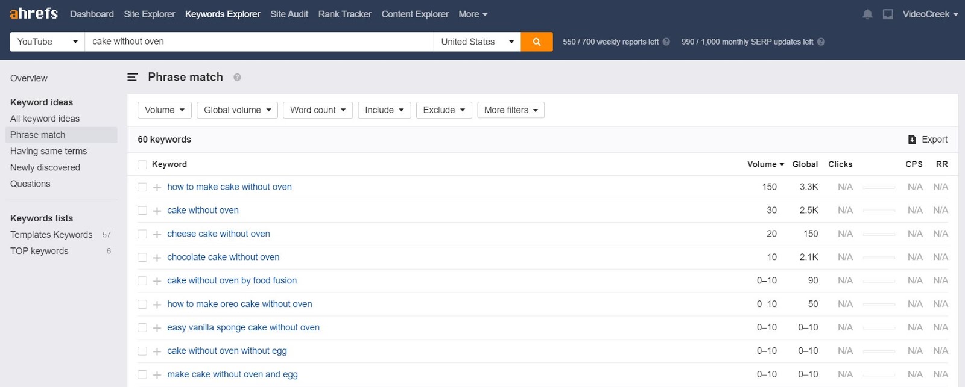Select Questions in the Keyword ideas sidebar

coord(30,184)
